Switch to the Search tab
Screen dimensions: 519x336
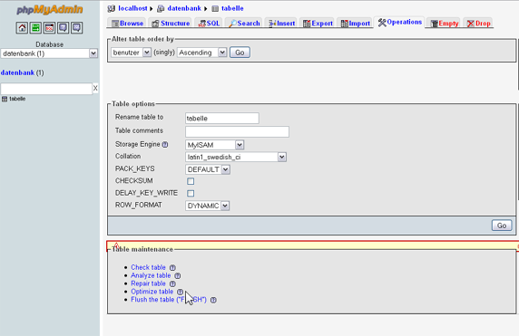(x=244, y=24)
